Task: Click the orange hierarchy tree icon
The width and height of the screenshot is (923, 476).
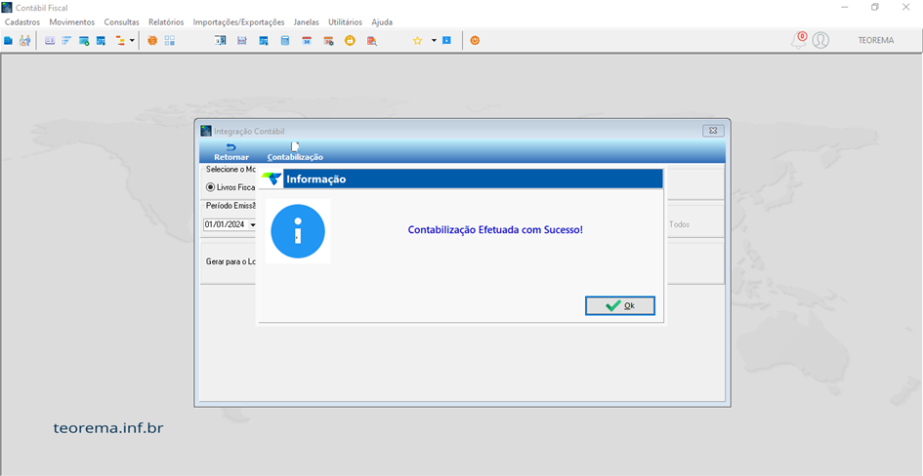Action: [120, 41]
